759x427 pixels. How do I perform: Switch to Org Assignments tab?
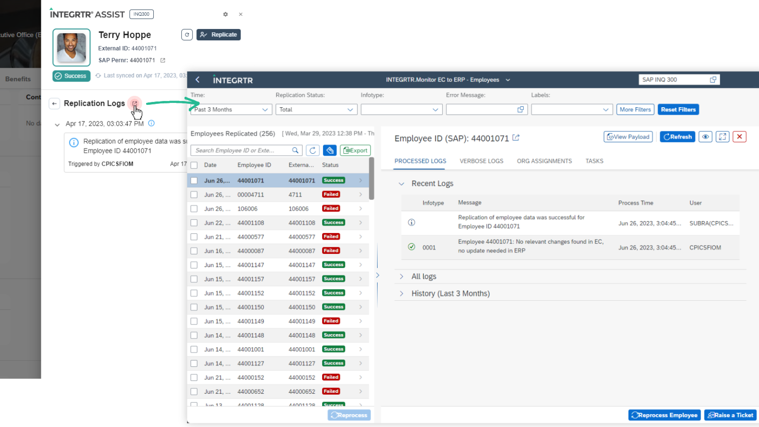tap(544, 161)
